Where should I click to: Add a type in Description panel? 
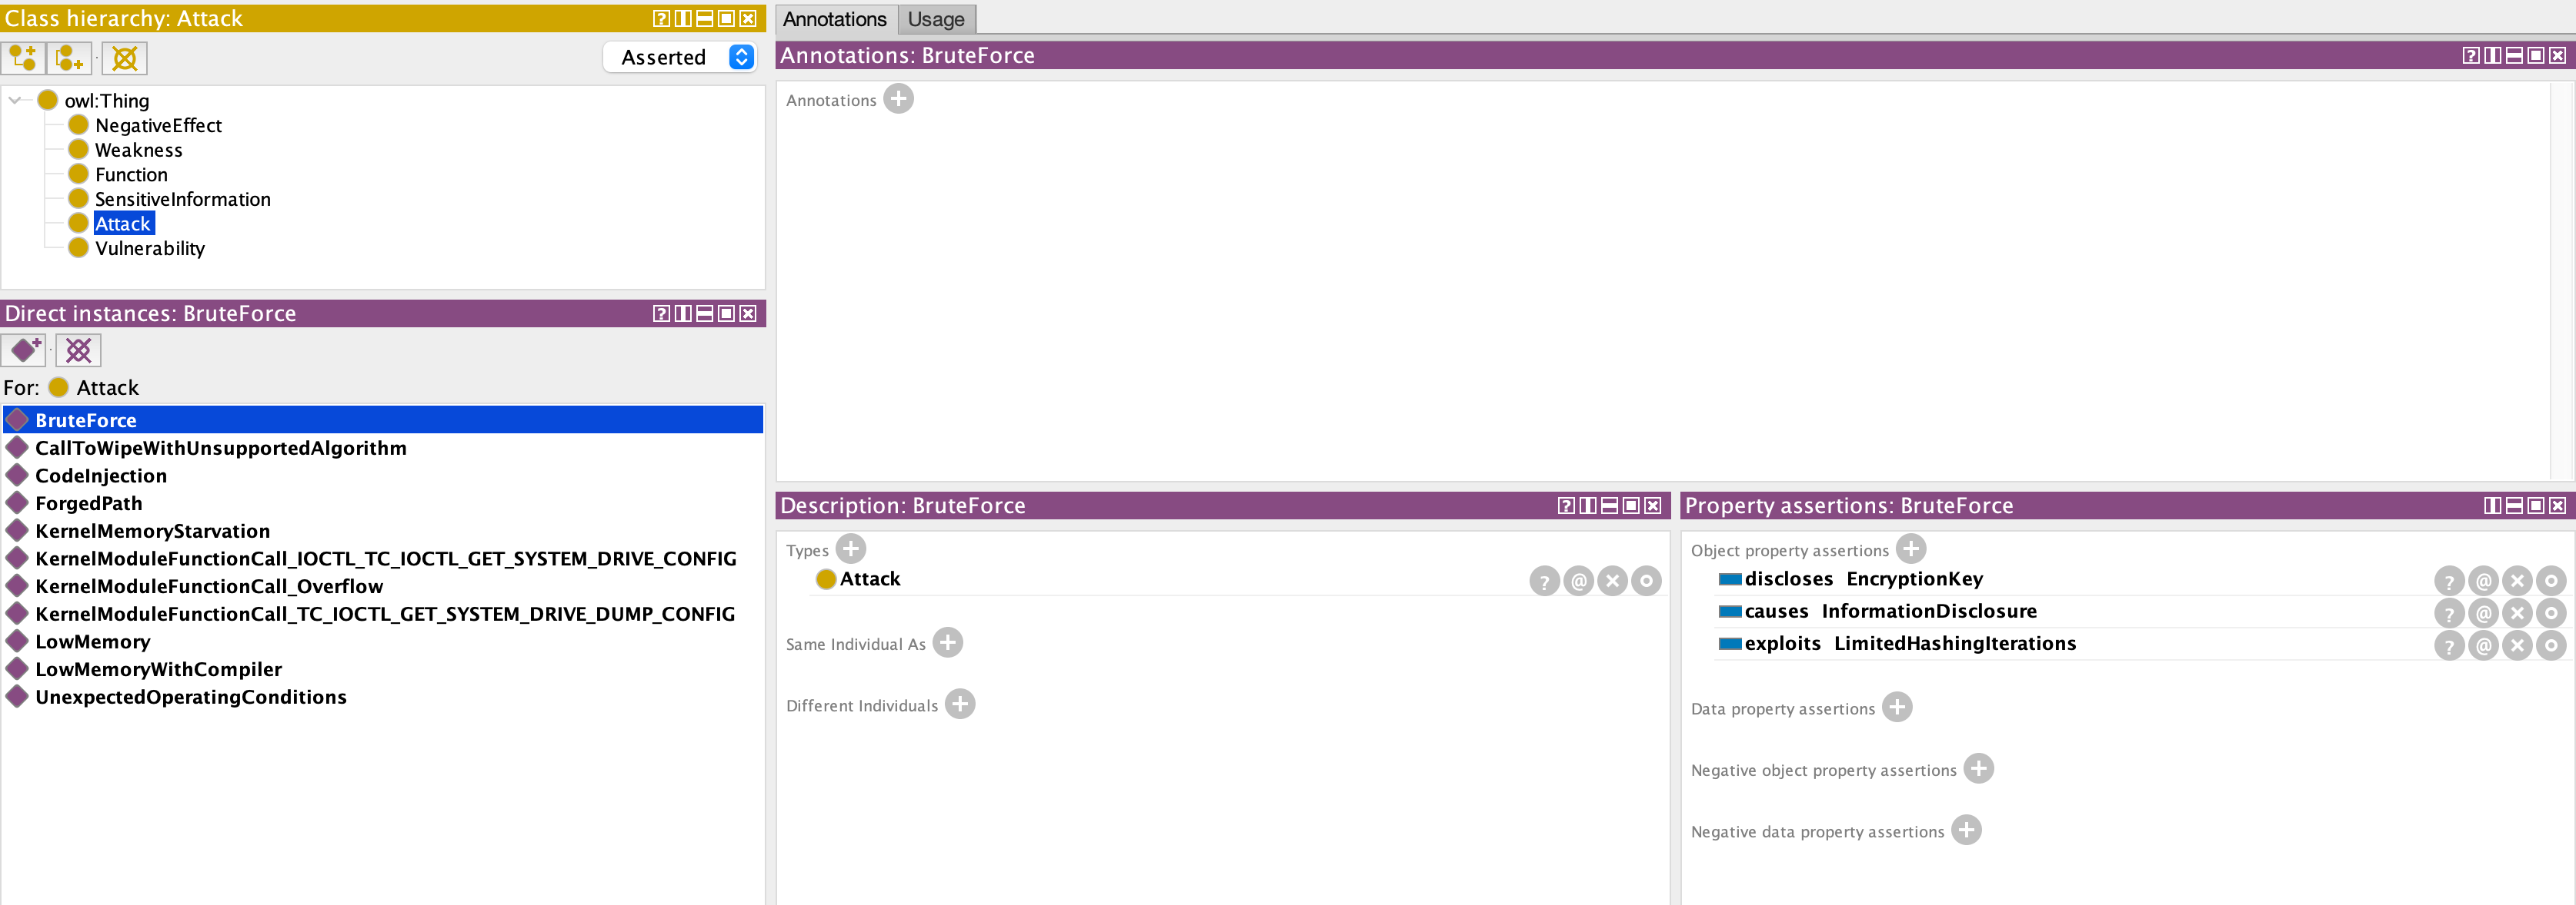point(850,549)
